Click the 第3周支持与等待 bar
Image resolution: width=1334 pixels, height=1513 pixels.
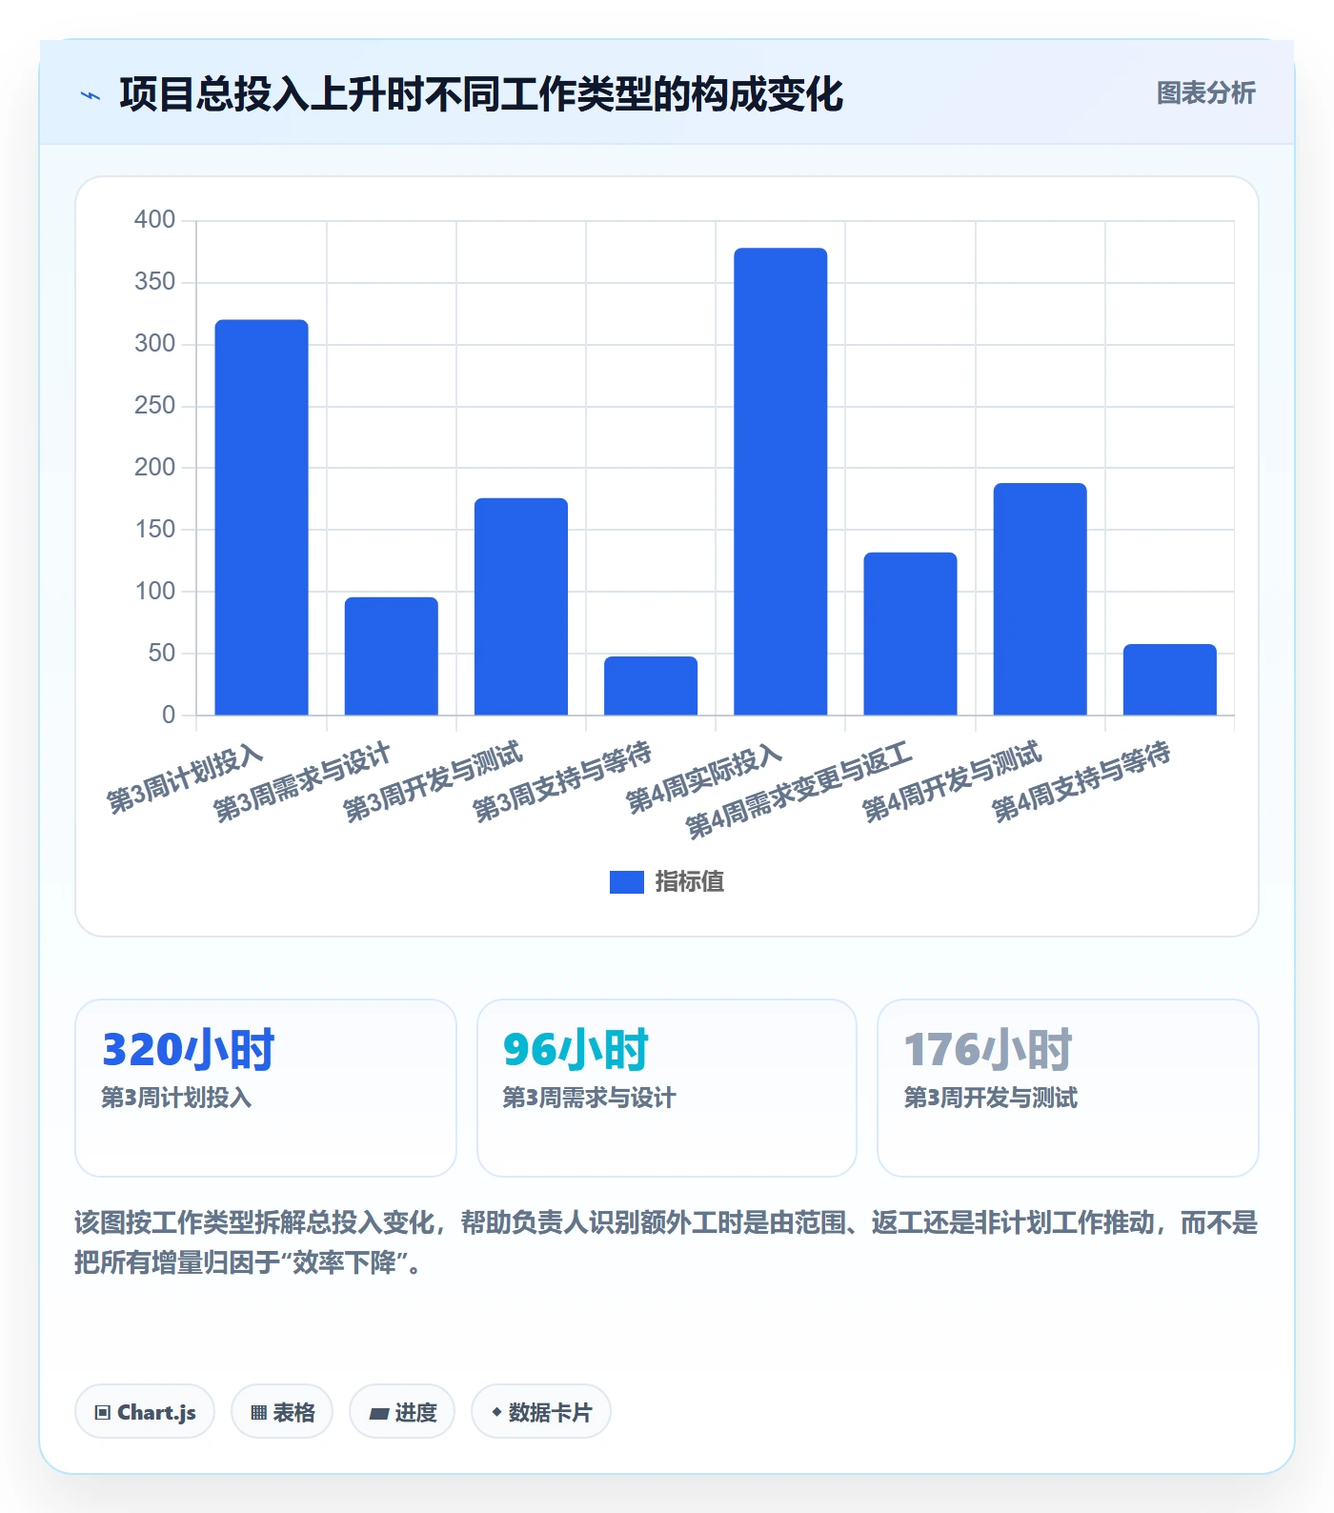(651, 686)
